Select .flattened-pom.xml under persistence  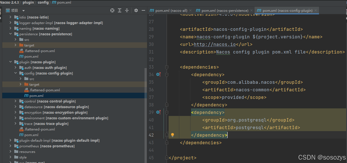[x=39, y=51]
